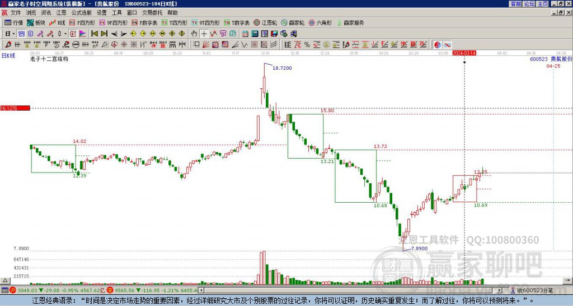Open the 帮助 menu
This screenshot has width=573, height=306.
coord(172,13)
